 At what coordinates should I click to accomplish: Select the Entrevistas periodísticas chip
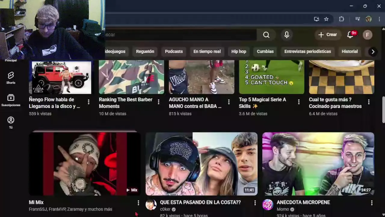pyautogui.click(x=308, y=52)
